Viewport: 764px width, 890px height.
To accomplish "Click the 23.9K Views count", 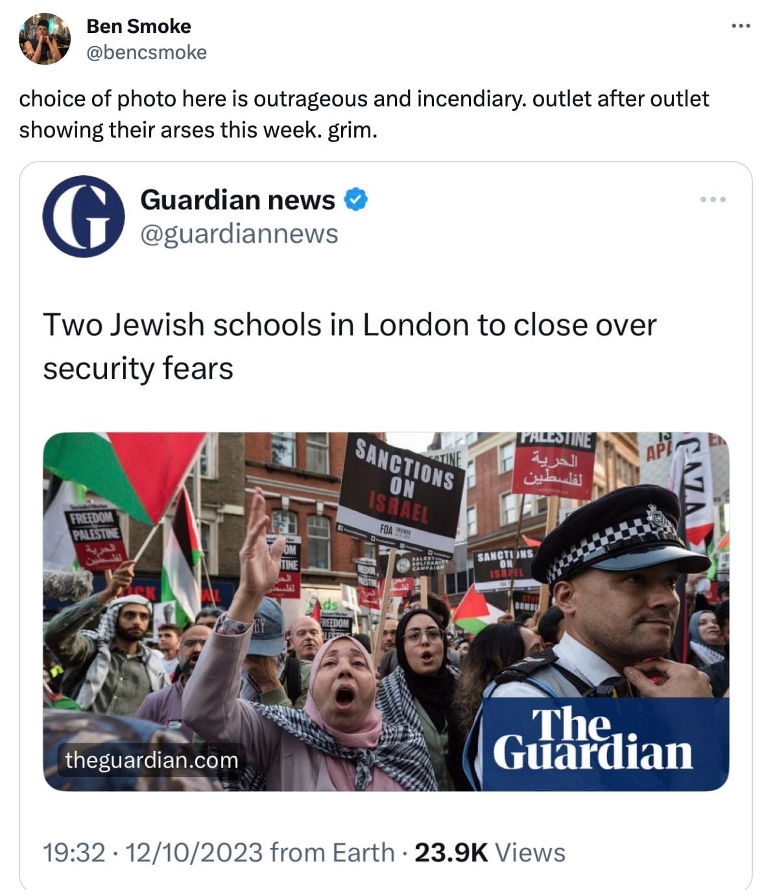I will pyautogui.click(x=490, y=852).
